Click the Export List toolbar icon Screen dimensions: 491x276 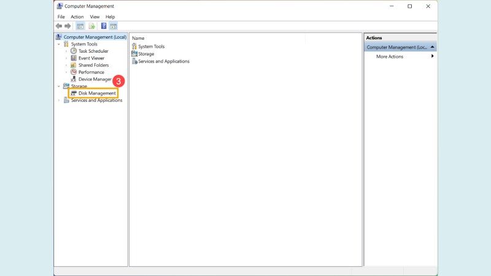point(91,26)
